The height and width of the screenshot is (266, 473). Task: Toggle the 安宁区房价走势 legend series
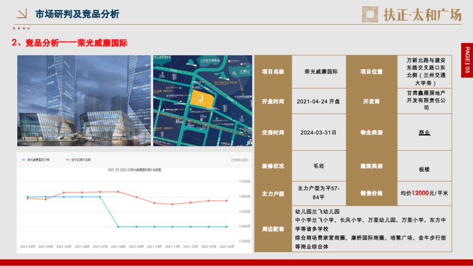tap(78, 160)
